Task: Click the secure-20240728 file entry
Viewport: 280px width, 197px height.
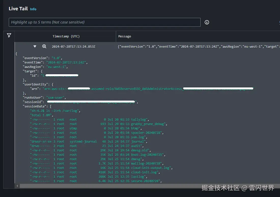Action: (x=95, y=181)
